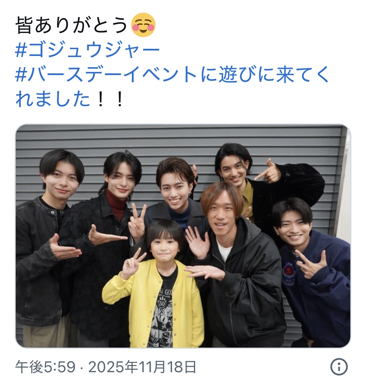
Task: Open the #バースデーイベント hashtag link
Action: (106, 74)
